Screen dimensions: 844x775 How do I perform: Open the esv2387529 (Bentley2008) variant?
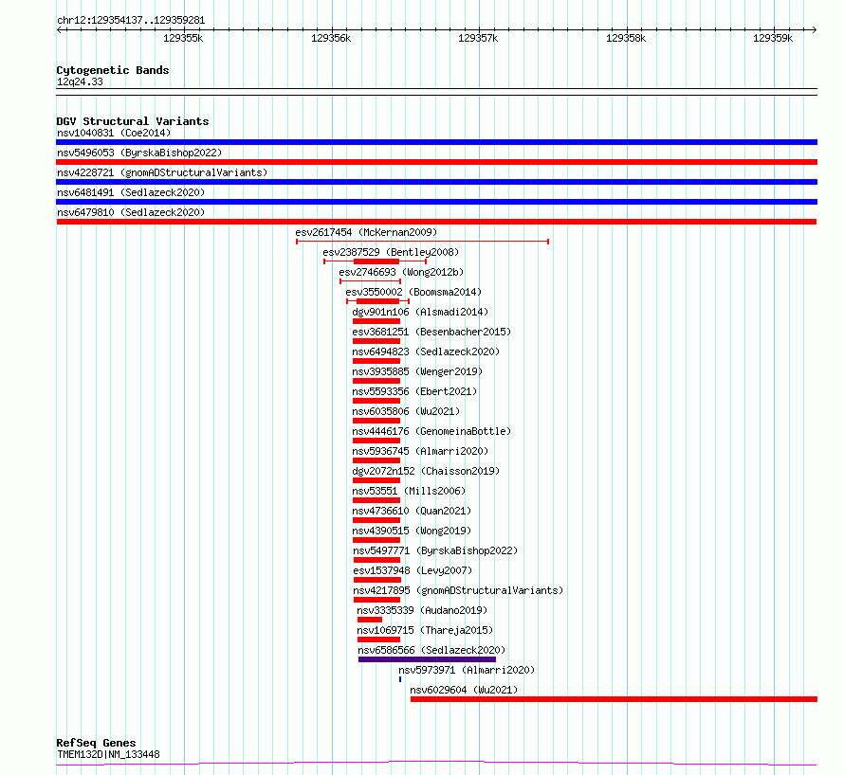point(391,252)
